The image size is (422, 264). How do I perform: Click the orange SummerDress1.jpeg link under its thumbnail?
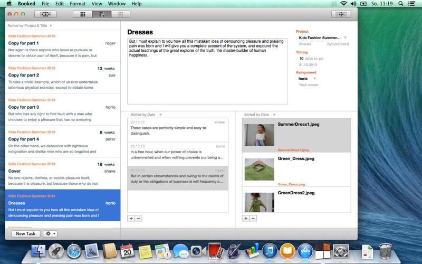pyautogui.click(x=293, y=150)
